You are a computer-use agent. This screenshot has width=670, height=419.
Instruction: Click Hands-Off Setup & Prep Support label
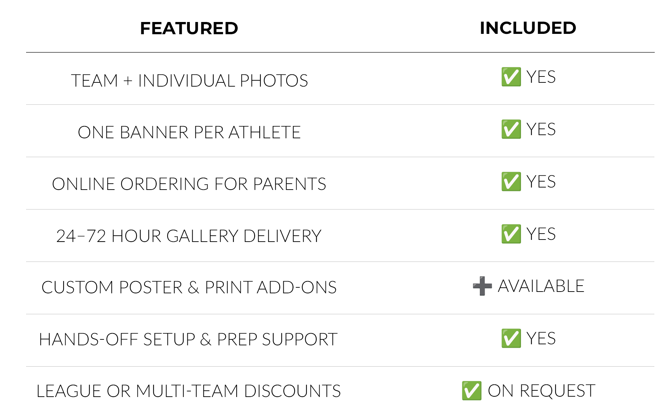pos(188,339)
